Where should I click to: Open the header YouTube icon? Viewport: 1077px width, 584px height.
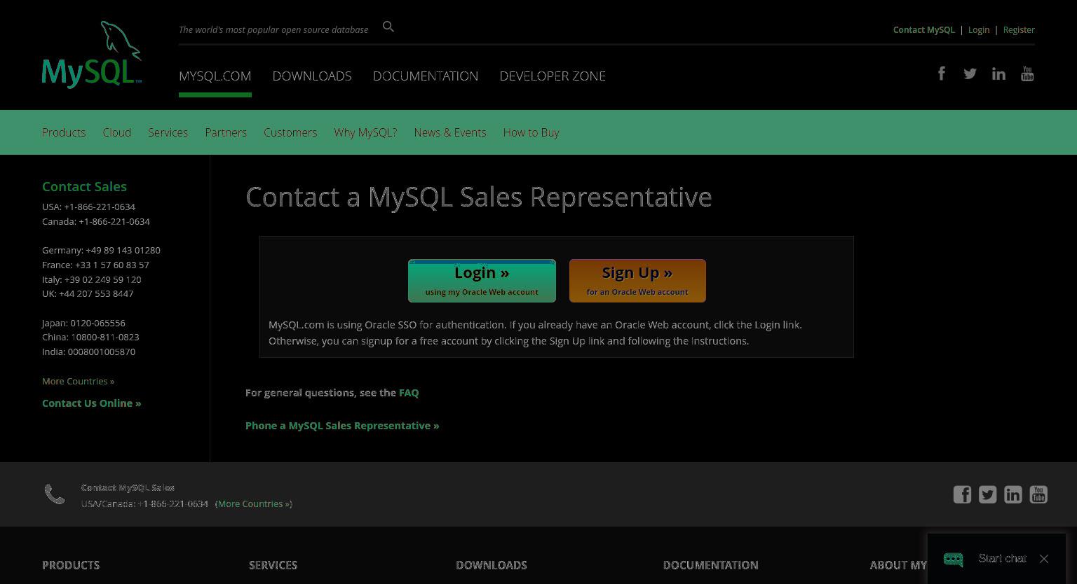coord(1027,74)
